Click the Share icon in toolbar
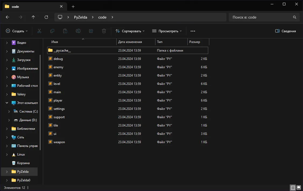This screenshot has width=303, height=191. tap(91, 31)
